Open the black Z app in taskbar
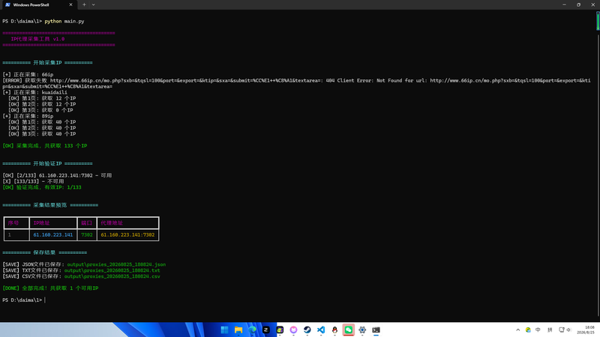The height and width of the screenshot is (337, 600). 266,330
